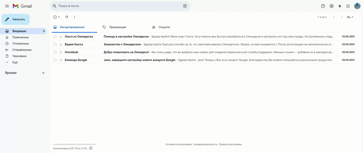Click the search magnifier icon
The height and width of the screenshot is (153, 363).
click(54, 6)
